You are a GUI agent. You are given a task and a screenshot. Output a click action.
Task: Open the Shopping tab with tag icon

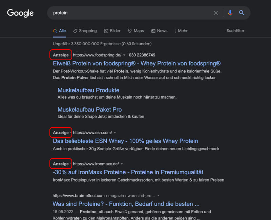tap(85, 31)
